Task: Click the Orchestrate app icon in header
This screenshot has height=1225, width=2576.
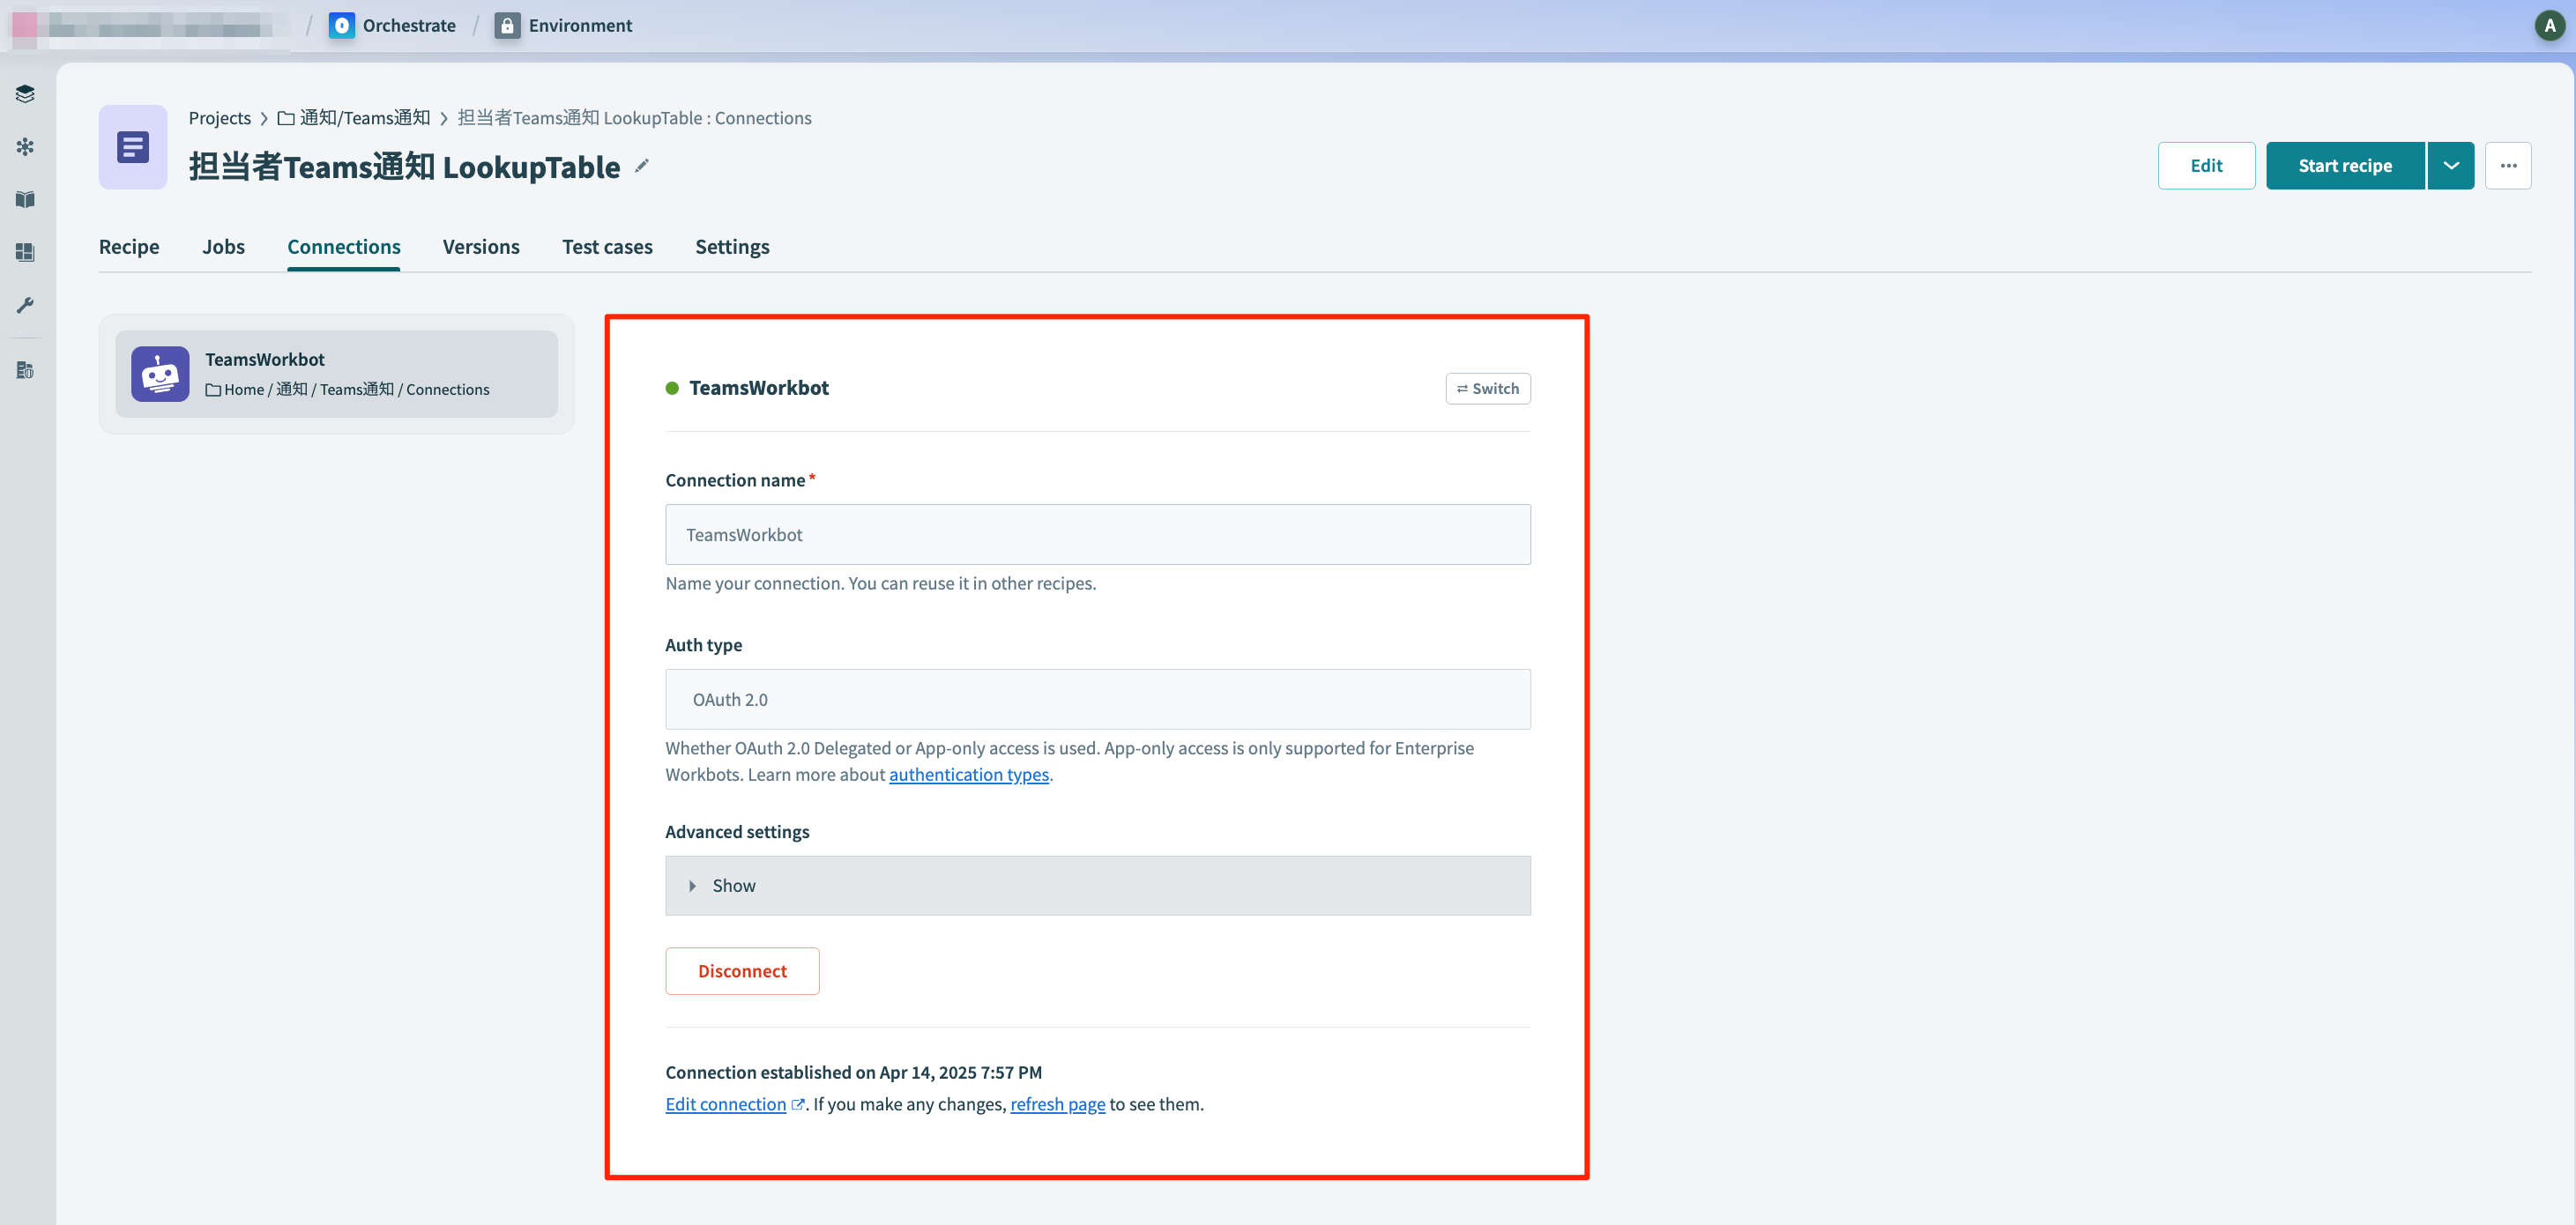Action: tap(342, 26)
